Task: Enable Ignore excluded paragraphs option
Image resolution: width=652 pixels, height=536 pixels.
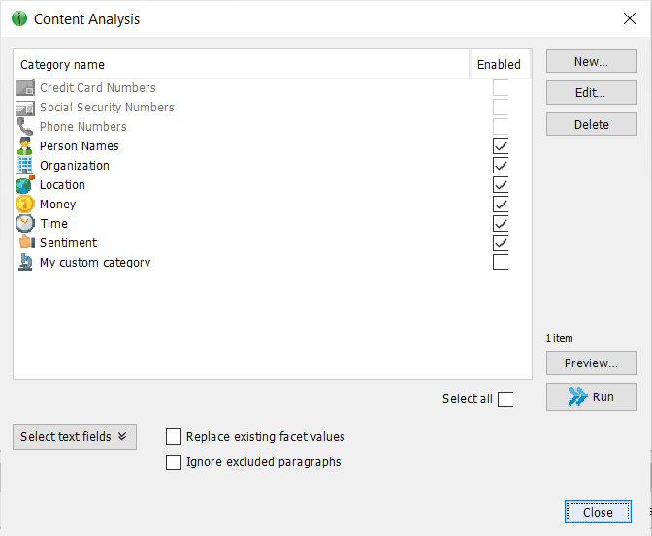Action: 175,462
